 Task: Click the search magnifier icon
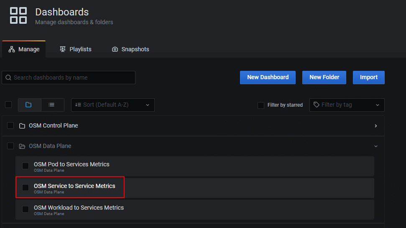8,78
